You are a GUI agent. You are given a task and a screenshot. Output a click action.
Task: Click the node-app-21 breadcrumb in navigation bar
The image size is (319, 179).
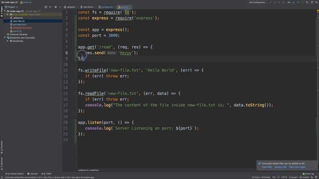[9, 2]
